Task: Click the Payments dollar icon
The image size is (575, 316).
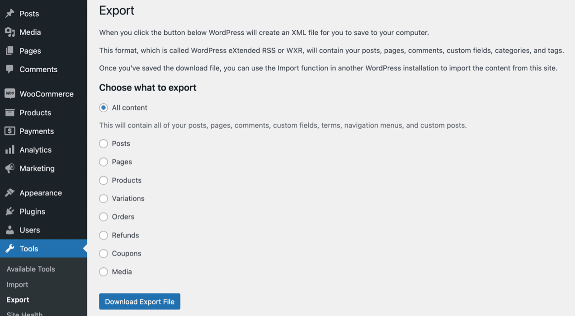Action: (9, 131)
